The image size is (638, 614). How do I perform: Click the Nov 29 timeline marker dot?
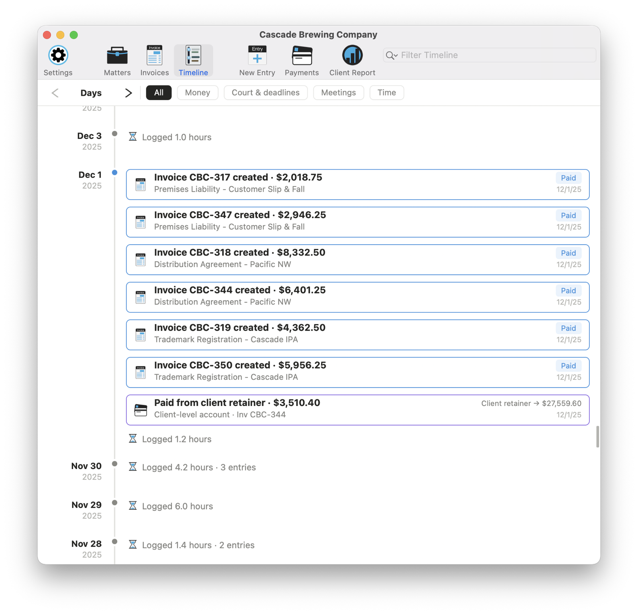point(115,503)
